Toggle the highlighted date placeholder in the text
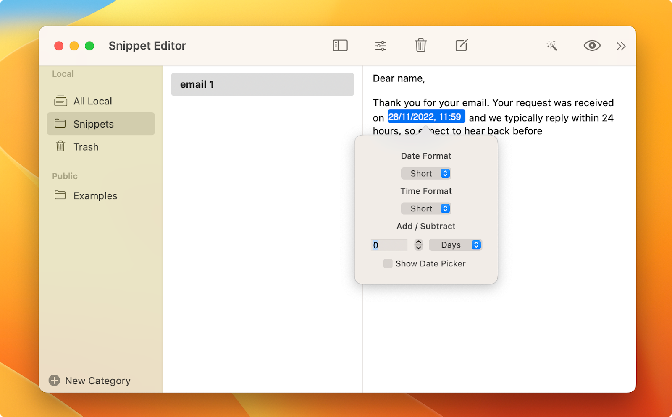672x417 pixels. click(425, 117)
